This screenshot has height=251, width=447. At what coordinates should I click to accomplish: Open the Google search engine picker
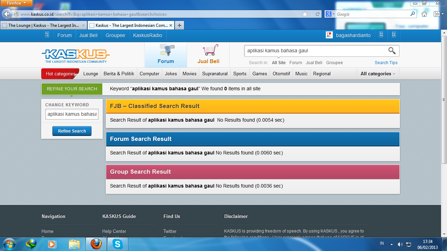pyautogui.click(x=330, y=14)
